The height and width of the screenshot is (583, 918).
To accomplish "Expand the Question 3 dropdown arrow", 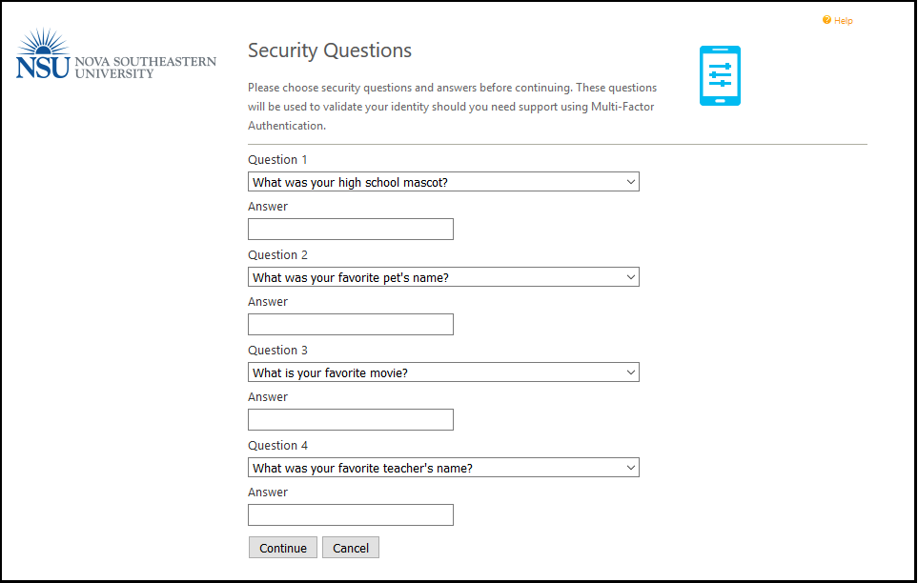I will [x=630, y=372].
